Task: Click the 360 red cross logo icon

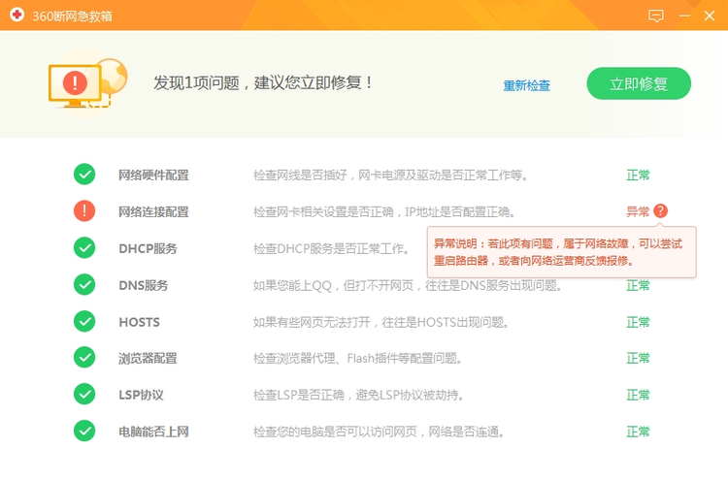Action: (x=17, y=15)
